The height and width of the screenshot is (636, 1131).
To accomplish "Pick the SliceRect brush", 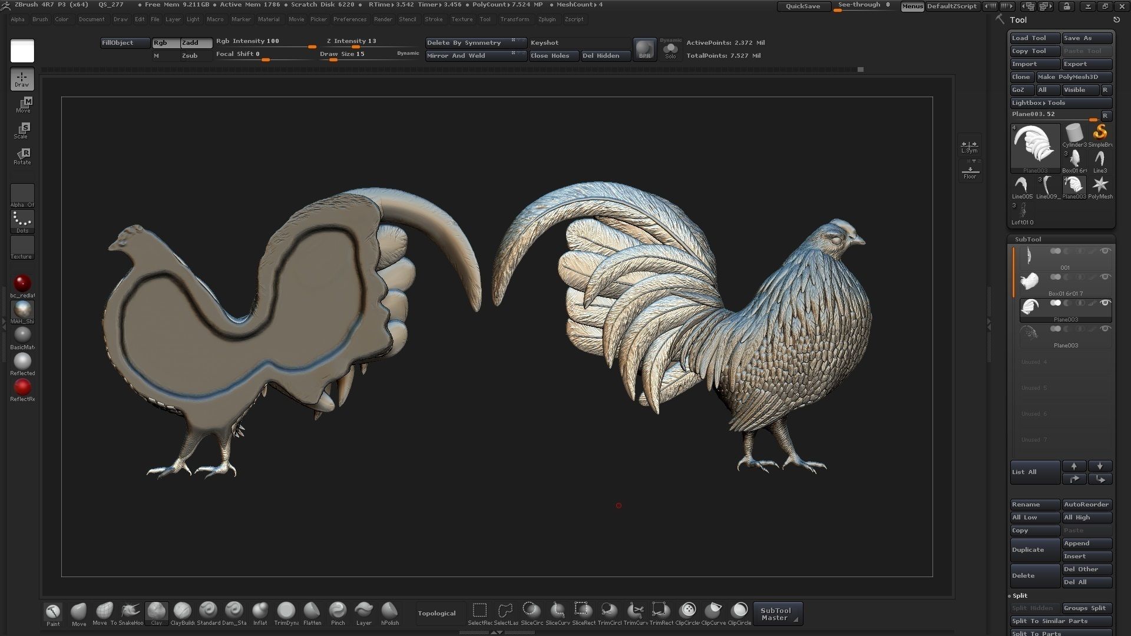I will pyautogui.click(x=583, y=614).
